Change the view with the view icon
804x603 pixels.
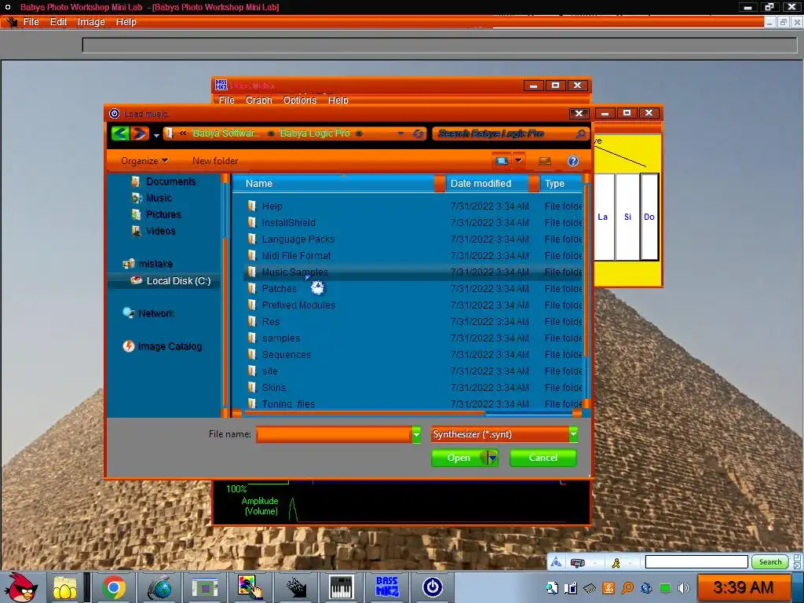coord(502,161)
